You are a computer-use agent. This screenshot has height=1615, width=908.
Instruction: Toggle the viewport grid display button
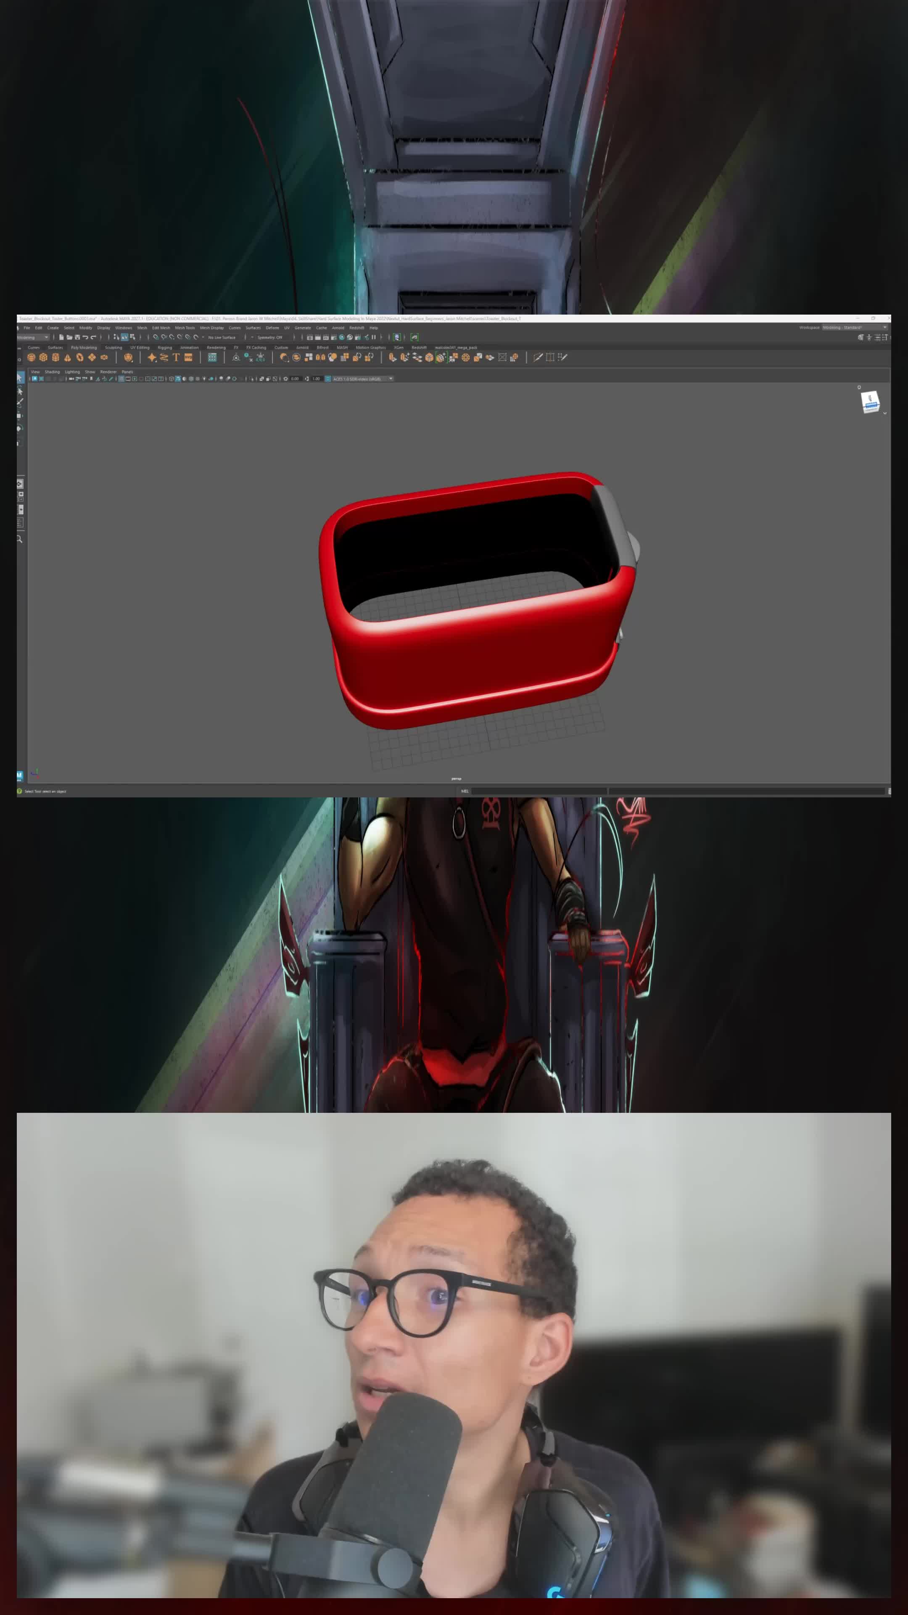[121, 379]
